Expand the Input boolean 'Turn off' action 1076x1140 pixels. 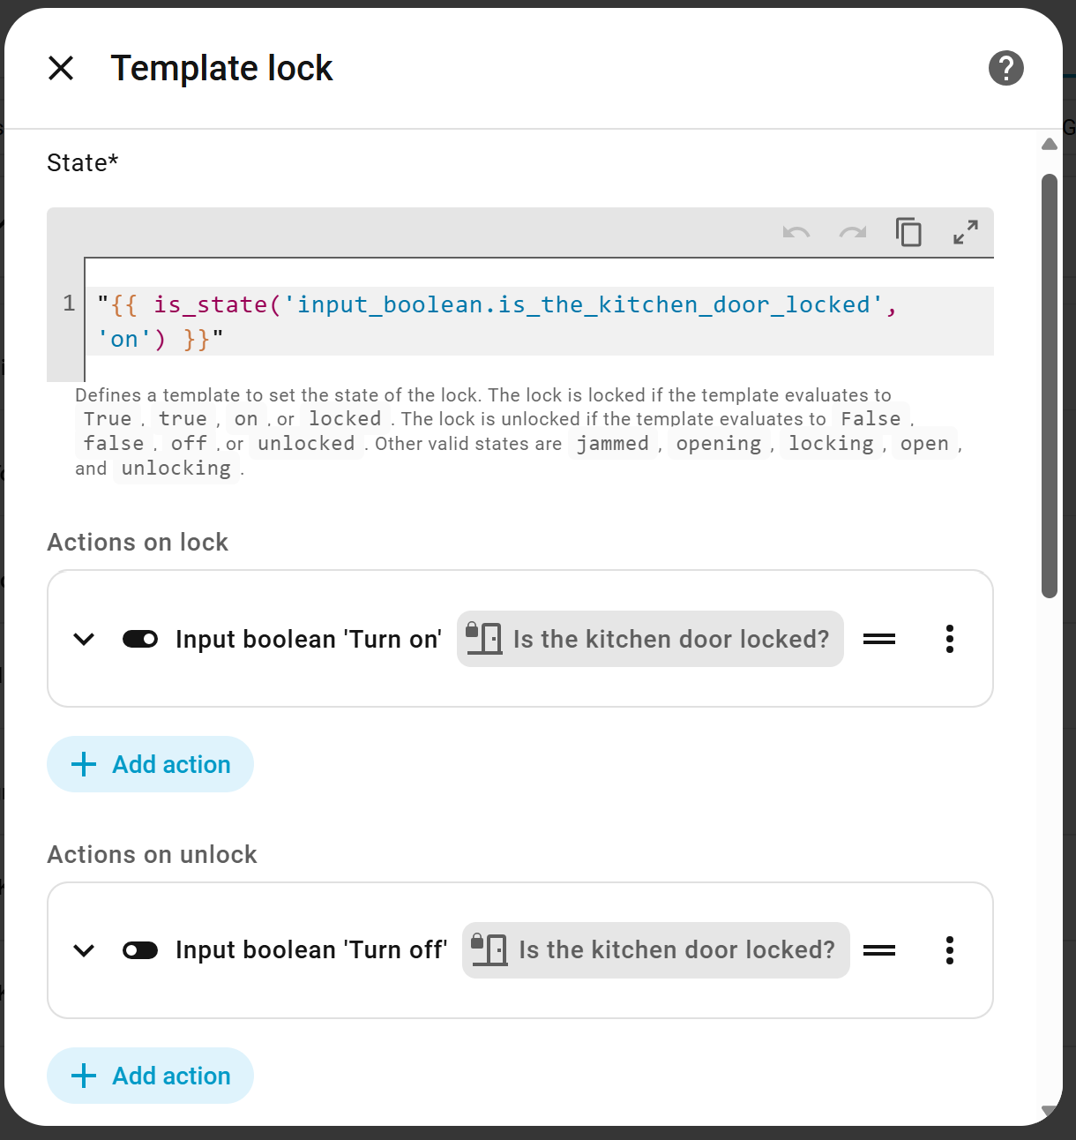84,950
